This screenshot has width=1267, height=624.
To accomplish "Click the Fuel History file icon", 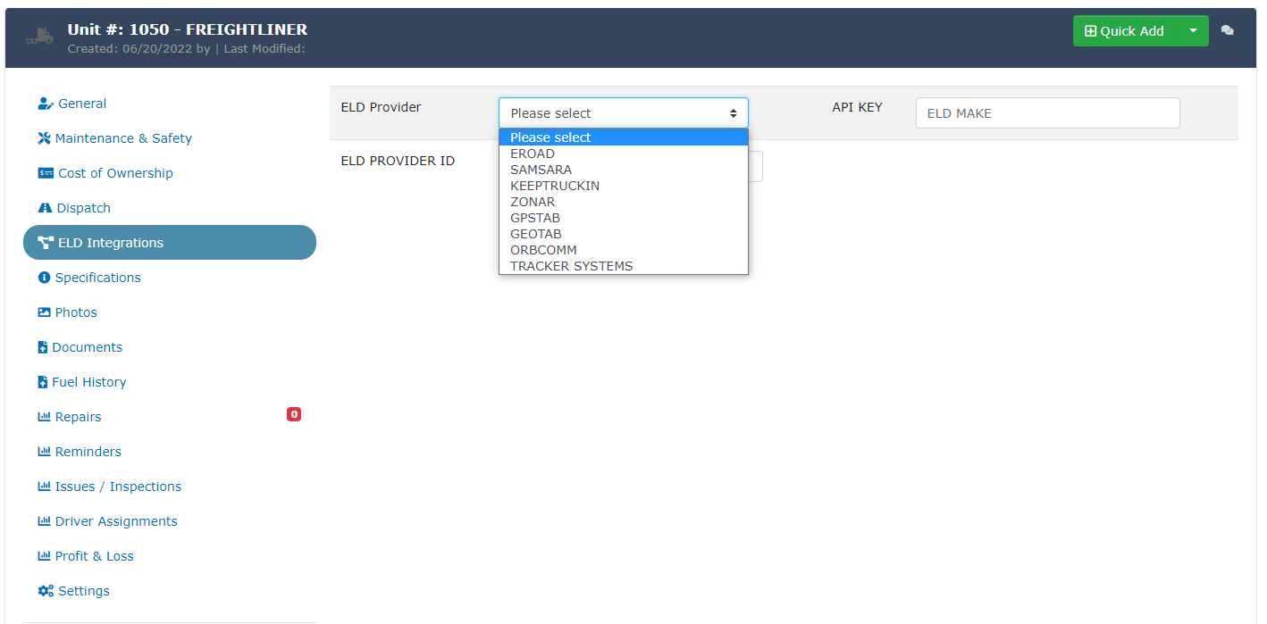I will coord(42,382).
